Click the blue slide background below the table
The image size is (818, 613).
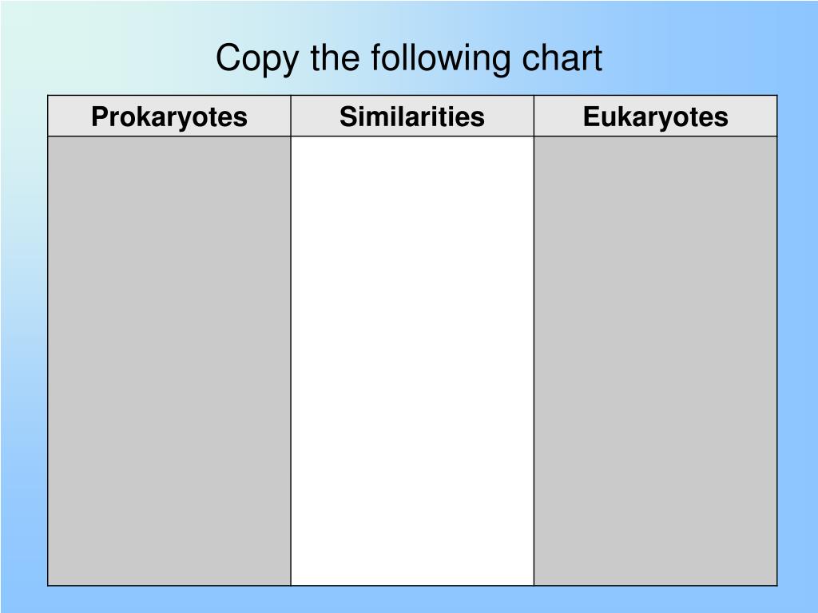(x=409, y=599)
